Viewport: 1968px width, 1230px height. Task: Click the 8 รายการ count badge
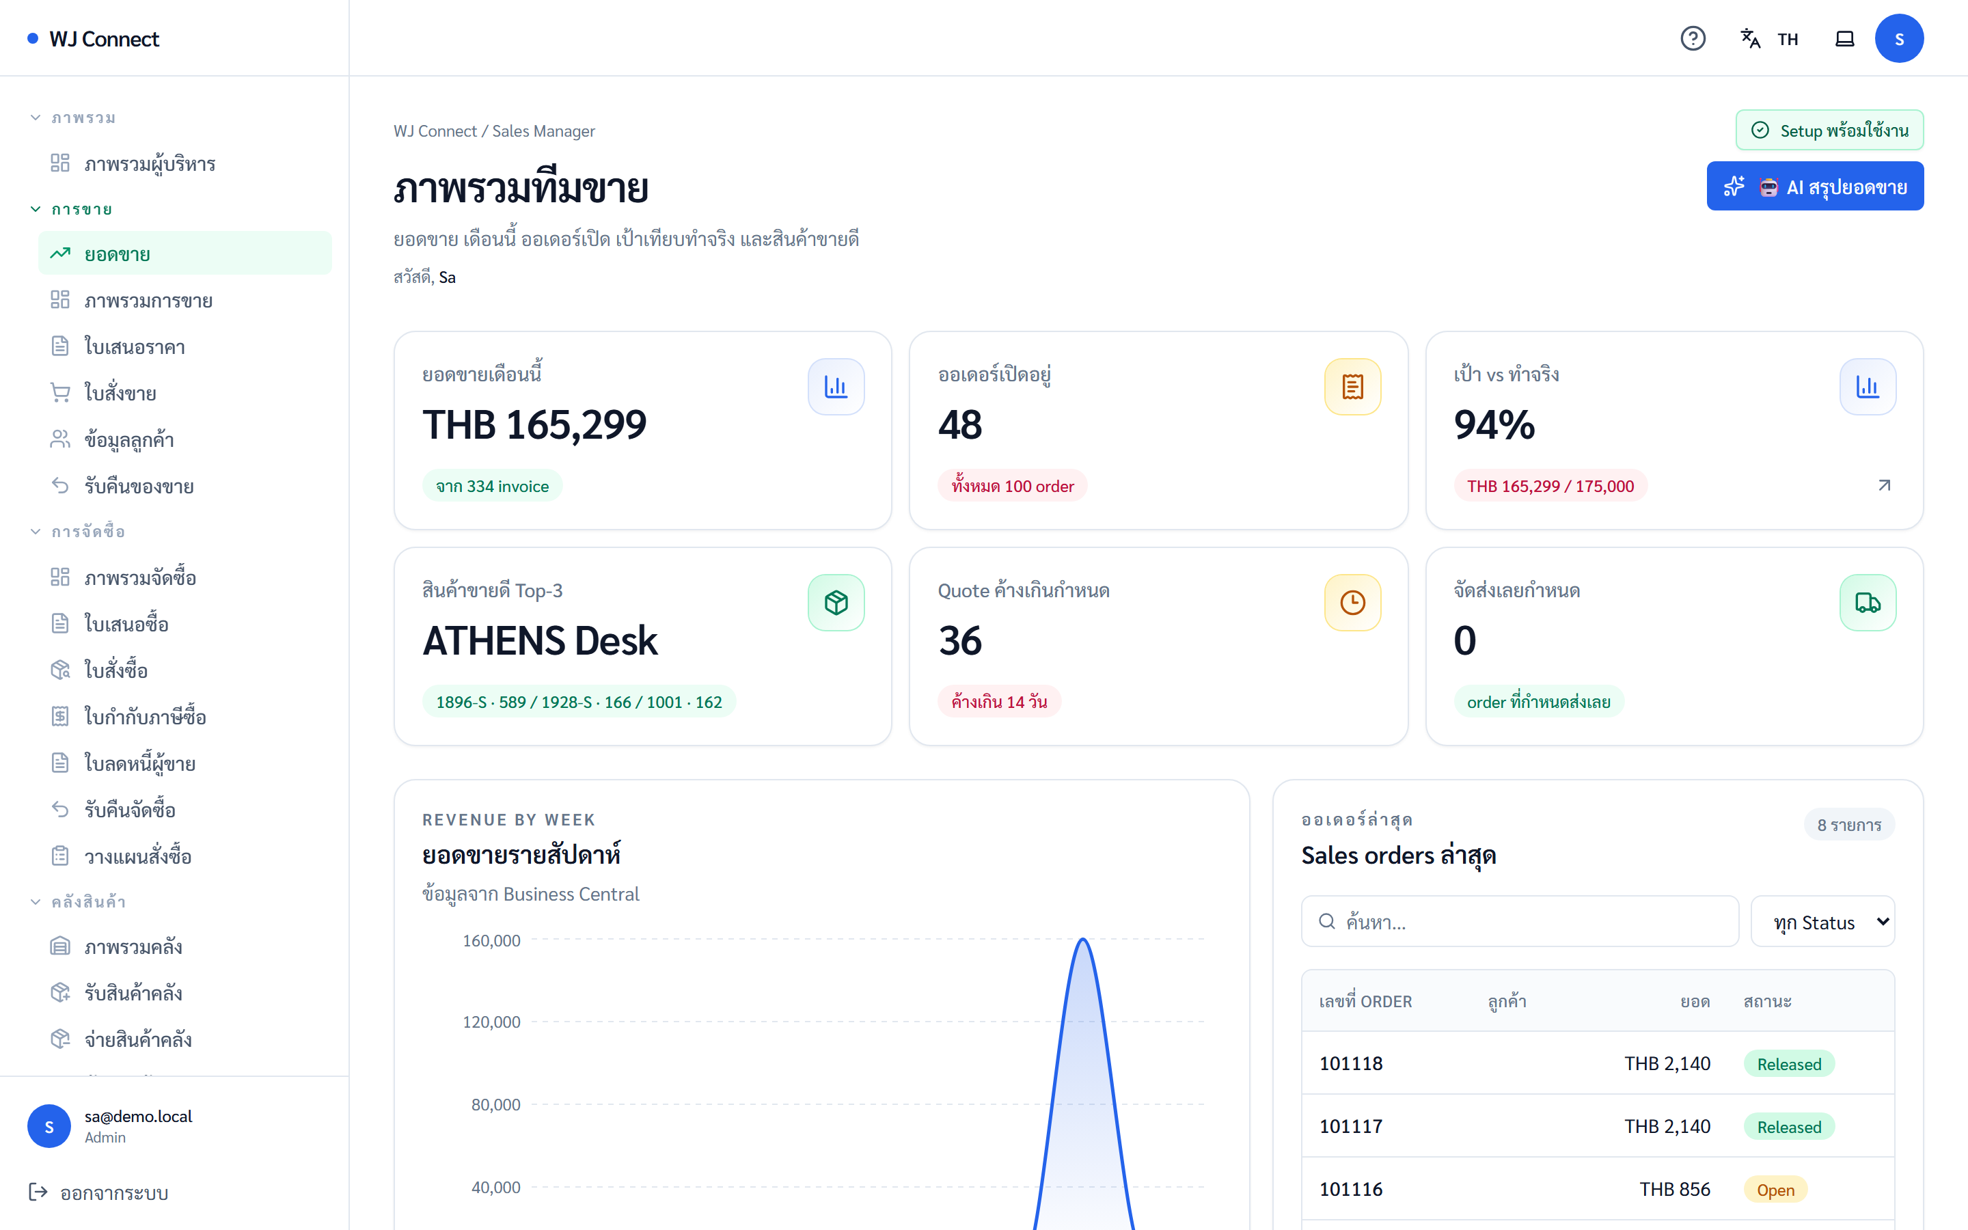(x=1848, y=825)
